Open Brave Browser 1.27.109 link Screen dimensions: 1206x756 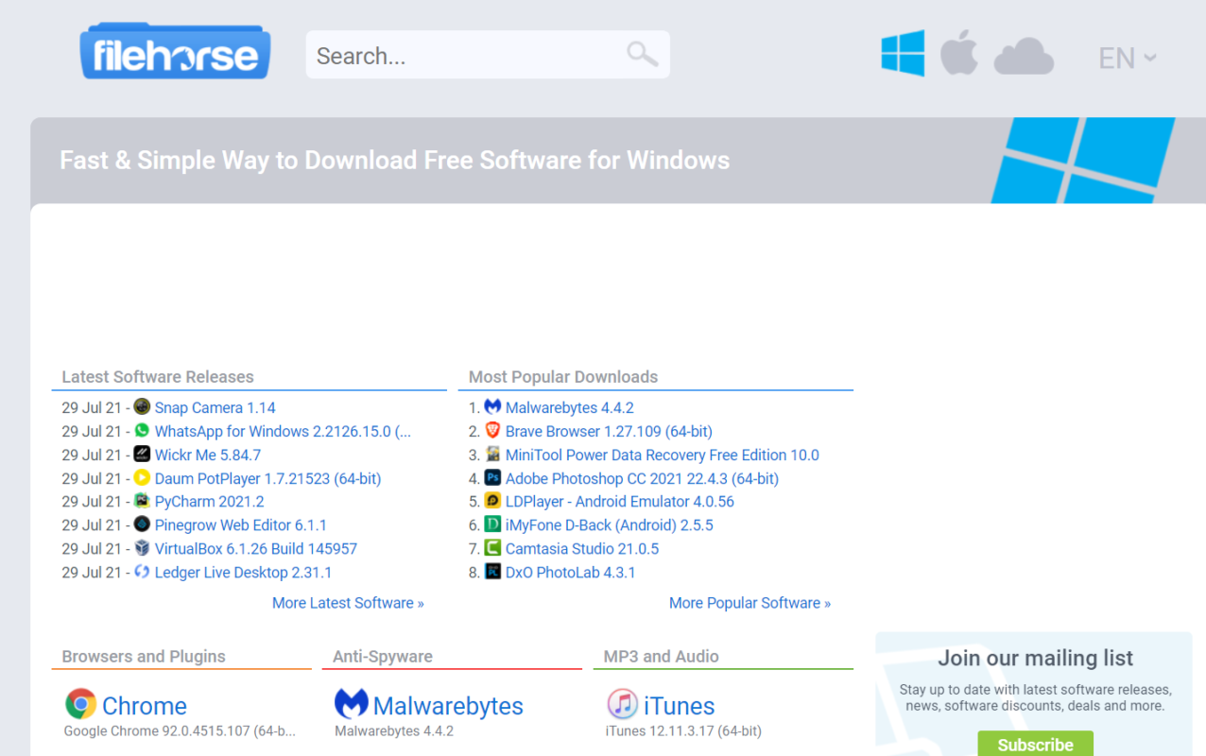(x=609, y=432)
